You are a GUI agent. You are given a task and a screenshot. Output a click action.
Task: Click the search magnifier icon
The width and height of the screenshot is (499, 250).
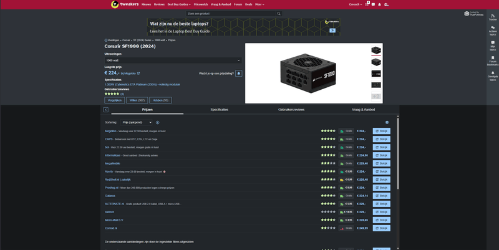(279, 14)
